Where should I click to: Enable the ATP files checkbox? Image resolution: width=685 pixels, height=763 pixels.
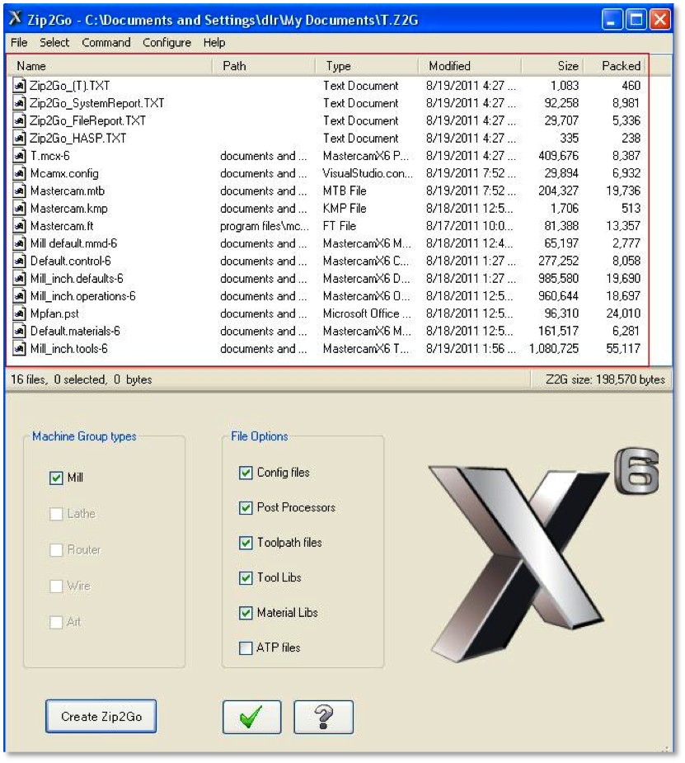246,648
